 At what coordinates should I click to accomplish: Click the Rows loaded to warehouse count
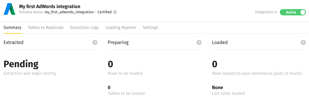pyautogui.click(x=215, y=64)
